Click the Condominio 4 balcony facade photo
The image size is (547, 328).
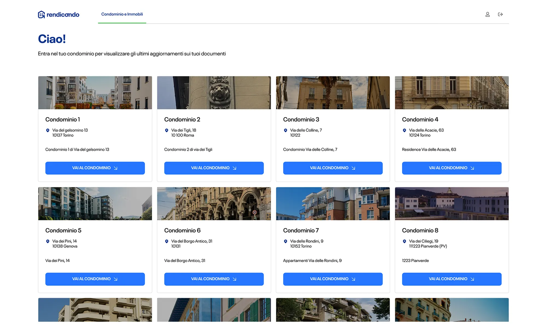pyautogui.click(x=452, y=93)
